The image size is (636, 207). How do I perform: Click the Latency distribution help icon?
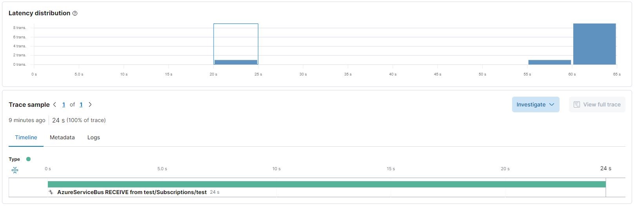coord(75,13)
